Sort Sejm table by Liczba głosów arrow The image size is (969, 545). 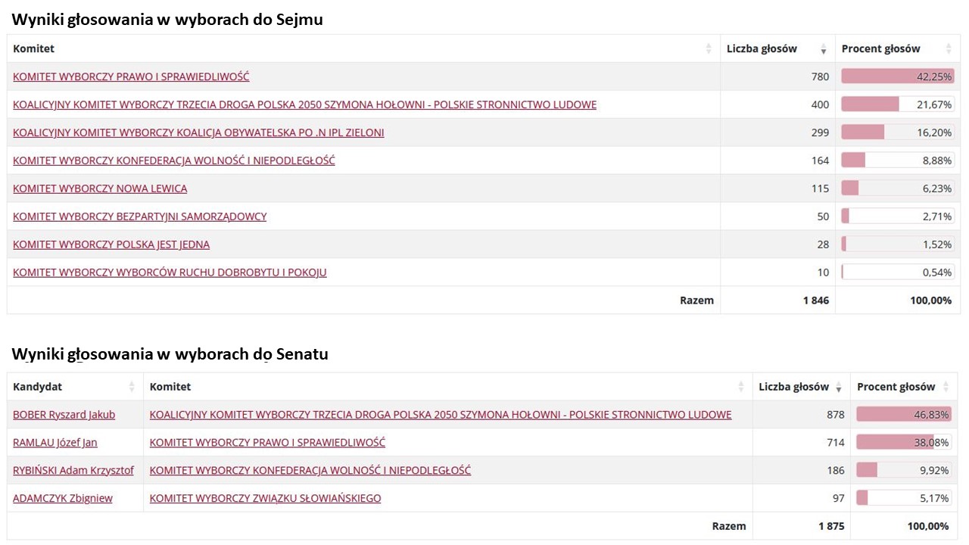click(x=824, y=50)
